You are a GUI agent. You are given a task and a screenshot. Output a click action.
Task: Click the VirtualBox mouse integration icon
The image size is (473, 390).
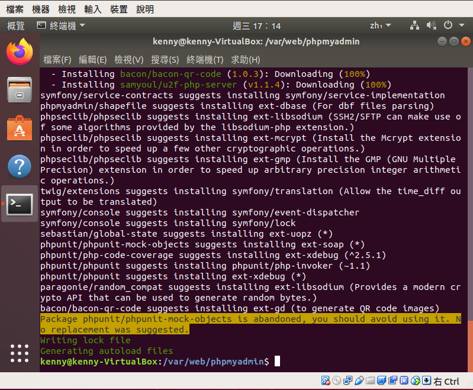click(x=416, y=381)
